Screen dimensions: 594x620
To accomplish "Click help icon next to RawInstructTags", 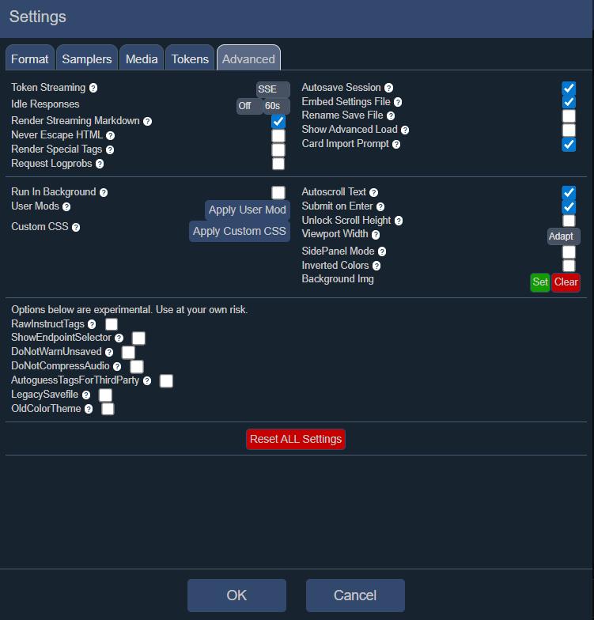I will coord(92,324).
